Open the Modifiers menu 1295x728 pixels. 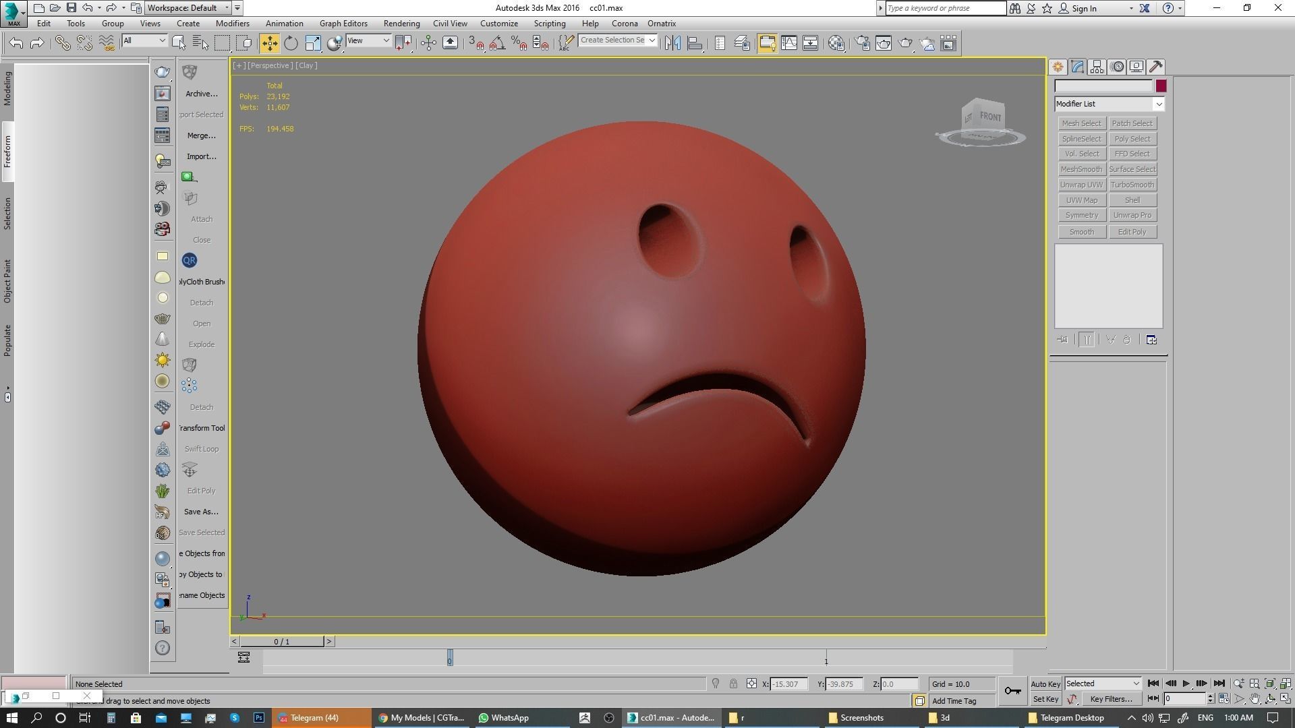coord(232,24)
